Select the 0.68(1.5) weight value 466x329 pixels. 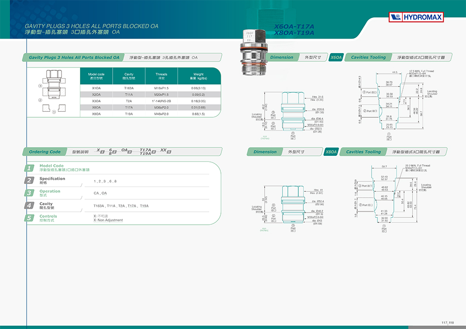click(199, 114)
